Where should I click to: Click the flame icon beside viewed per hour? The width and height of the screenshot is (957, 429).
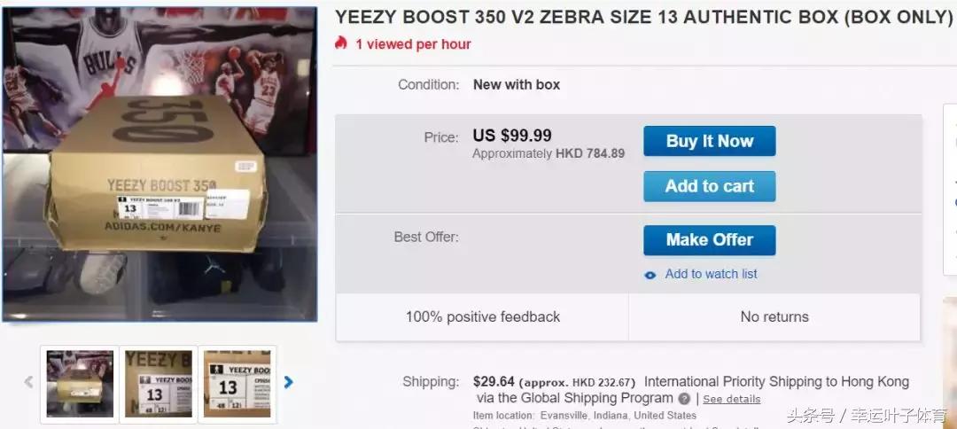click(x=341, y=43)
